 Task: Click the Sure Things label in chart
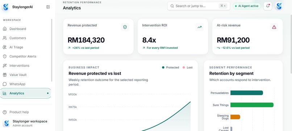pyautogui.click(x=221, y=105)
